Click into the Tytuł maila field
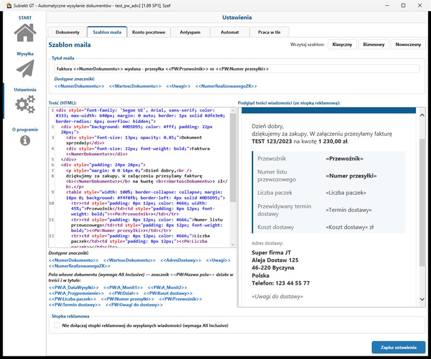Viewport: 431px width, 359px height. coord(237,69)
